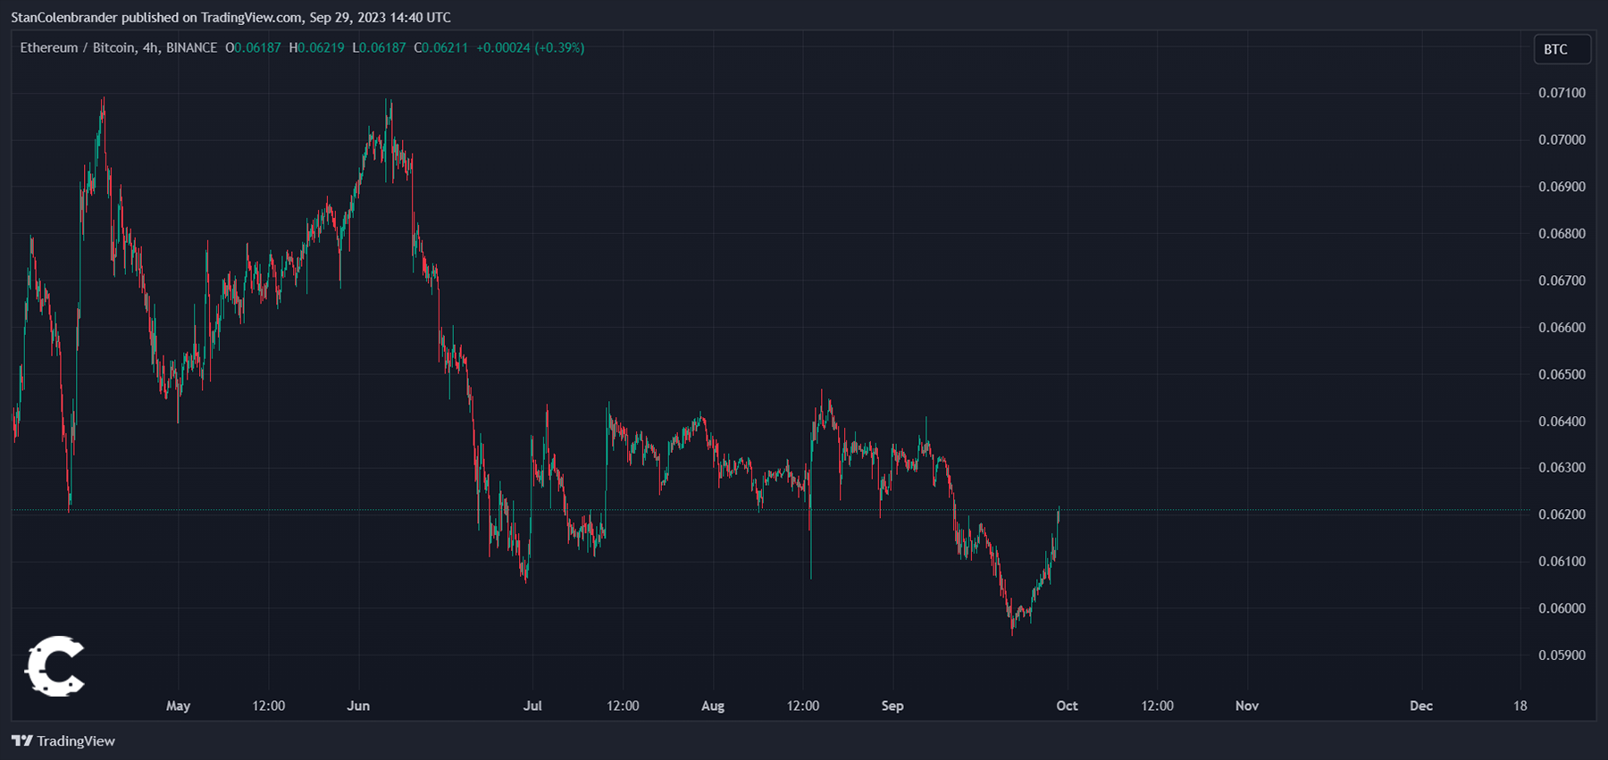Click the 0.05900 price axis label

(x=1562, y=656)
